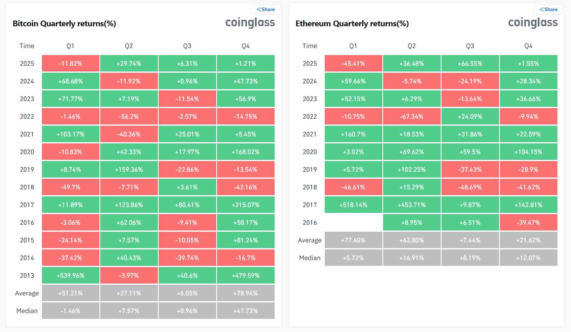The height and width of the screenshot is (332, 571).
Task: Click Bitcoin 2017 Q4 cell showing +215.07%
Action: tap(245, 205)
